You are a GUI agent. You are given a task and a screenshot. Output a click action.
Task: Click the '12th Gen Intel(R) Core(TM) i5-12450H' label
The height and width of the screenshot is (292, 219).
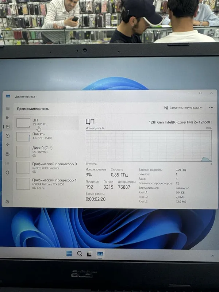click(180, 122)
